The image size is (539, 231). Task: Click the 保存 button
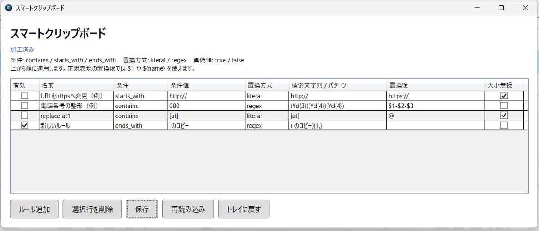click(142, 209)
